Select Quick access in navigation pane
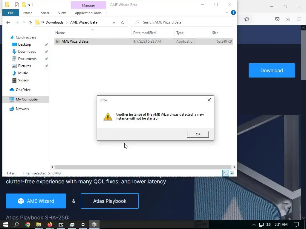 click(26, 37)
